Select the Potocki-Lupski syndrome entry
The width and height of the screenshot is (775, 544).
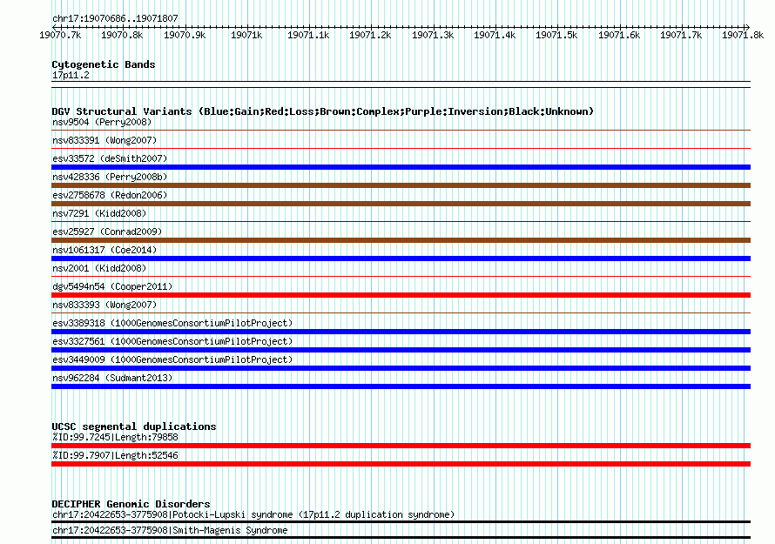point(253,515)
